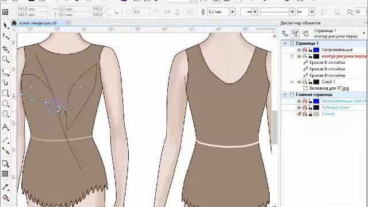Viewport: 368px width, 207px height.
Task: Select the Interactive Fill bucket tool
Action: (5, 198)
